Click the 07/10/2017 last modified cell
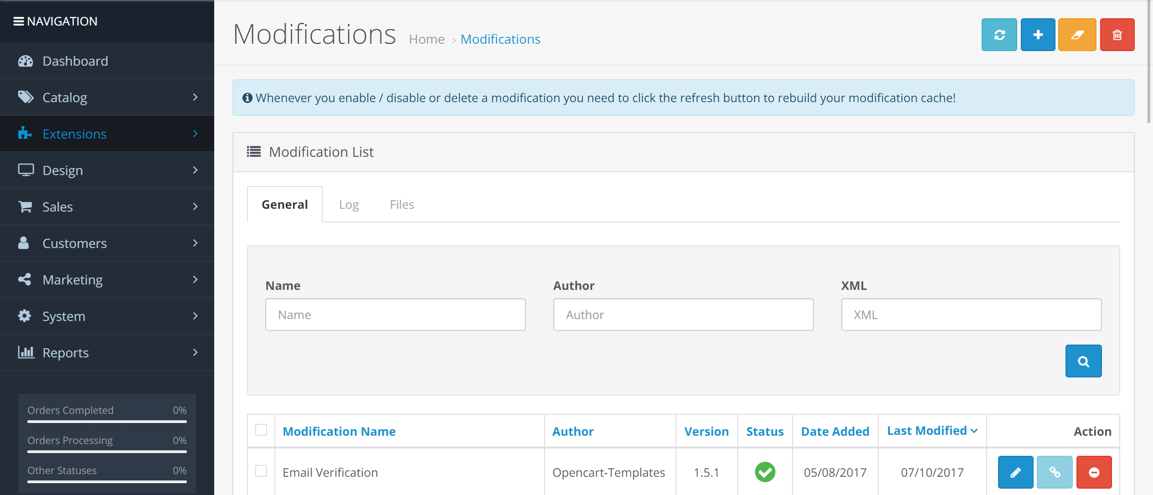Screen dimensions: 1153x495 point(932,472)
